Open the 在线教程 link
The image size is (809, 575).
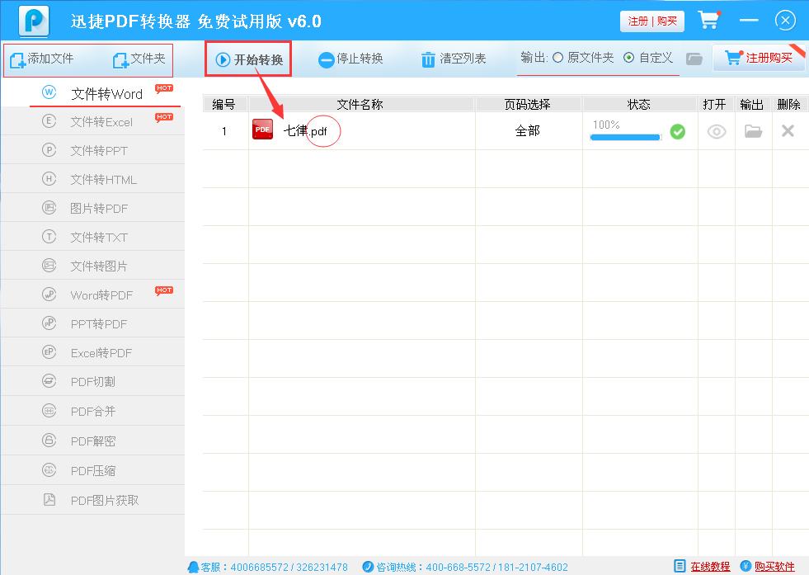pyautogui.click(x=710, y=567)
